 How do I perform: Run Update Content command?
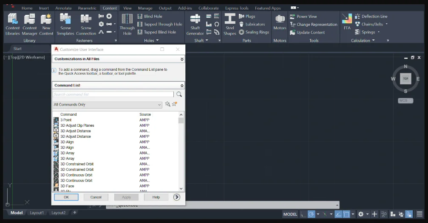(x=307, y=32)
